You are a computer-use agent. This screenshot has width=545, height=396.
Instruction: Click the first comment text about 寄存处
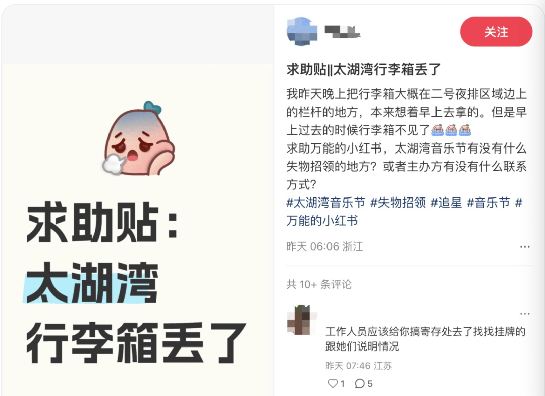coord(425,338)
